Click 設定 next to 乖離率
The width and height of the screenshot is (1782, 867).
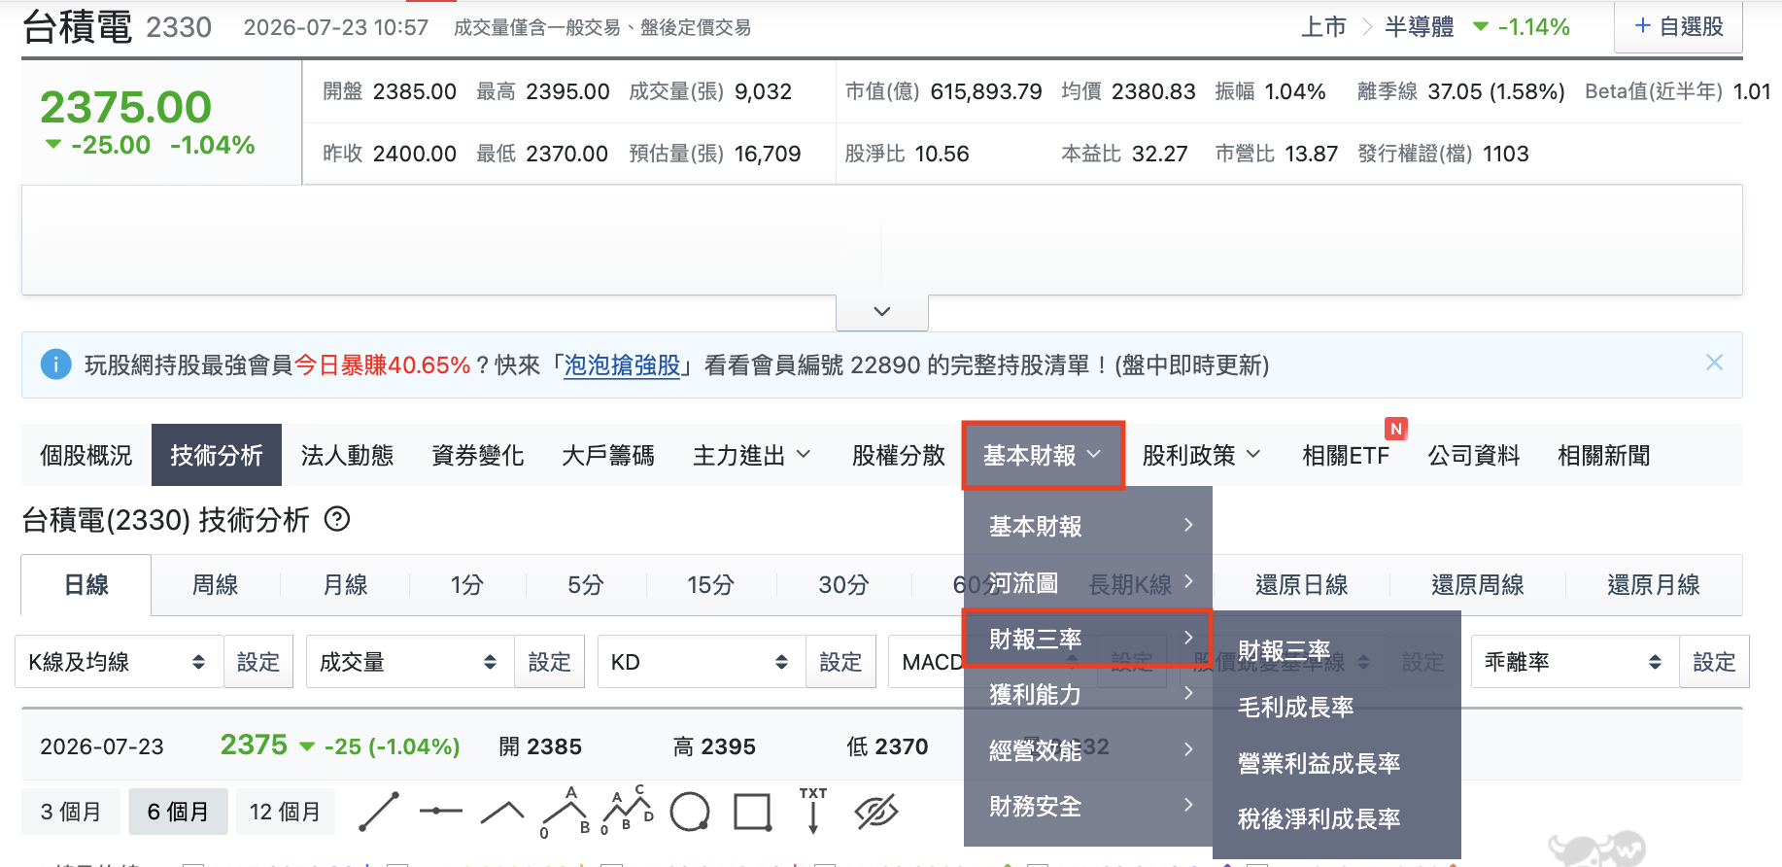[x=1714, y=662]
